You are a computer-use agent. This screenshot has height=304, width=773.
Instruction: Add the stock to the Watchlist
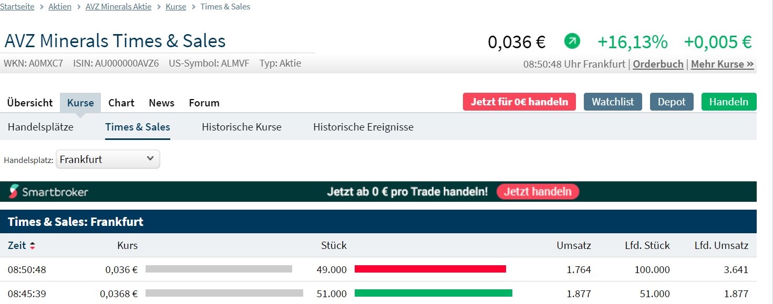pyautogui.click(x=613, y=102)
